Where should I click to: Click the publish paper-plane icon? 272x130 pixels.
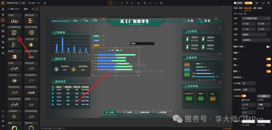point(268,3)
